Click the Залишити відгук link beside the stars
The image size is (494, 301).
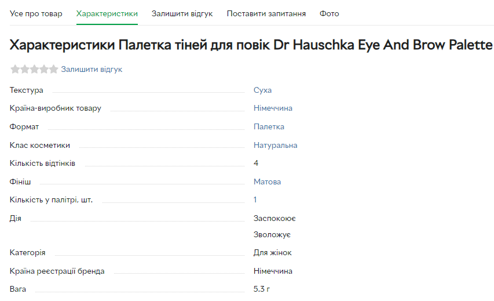92,70
